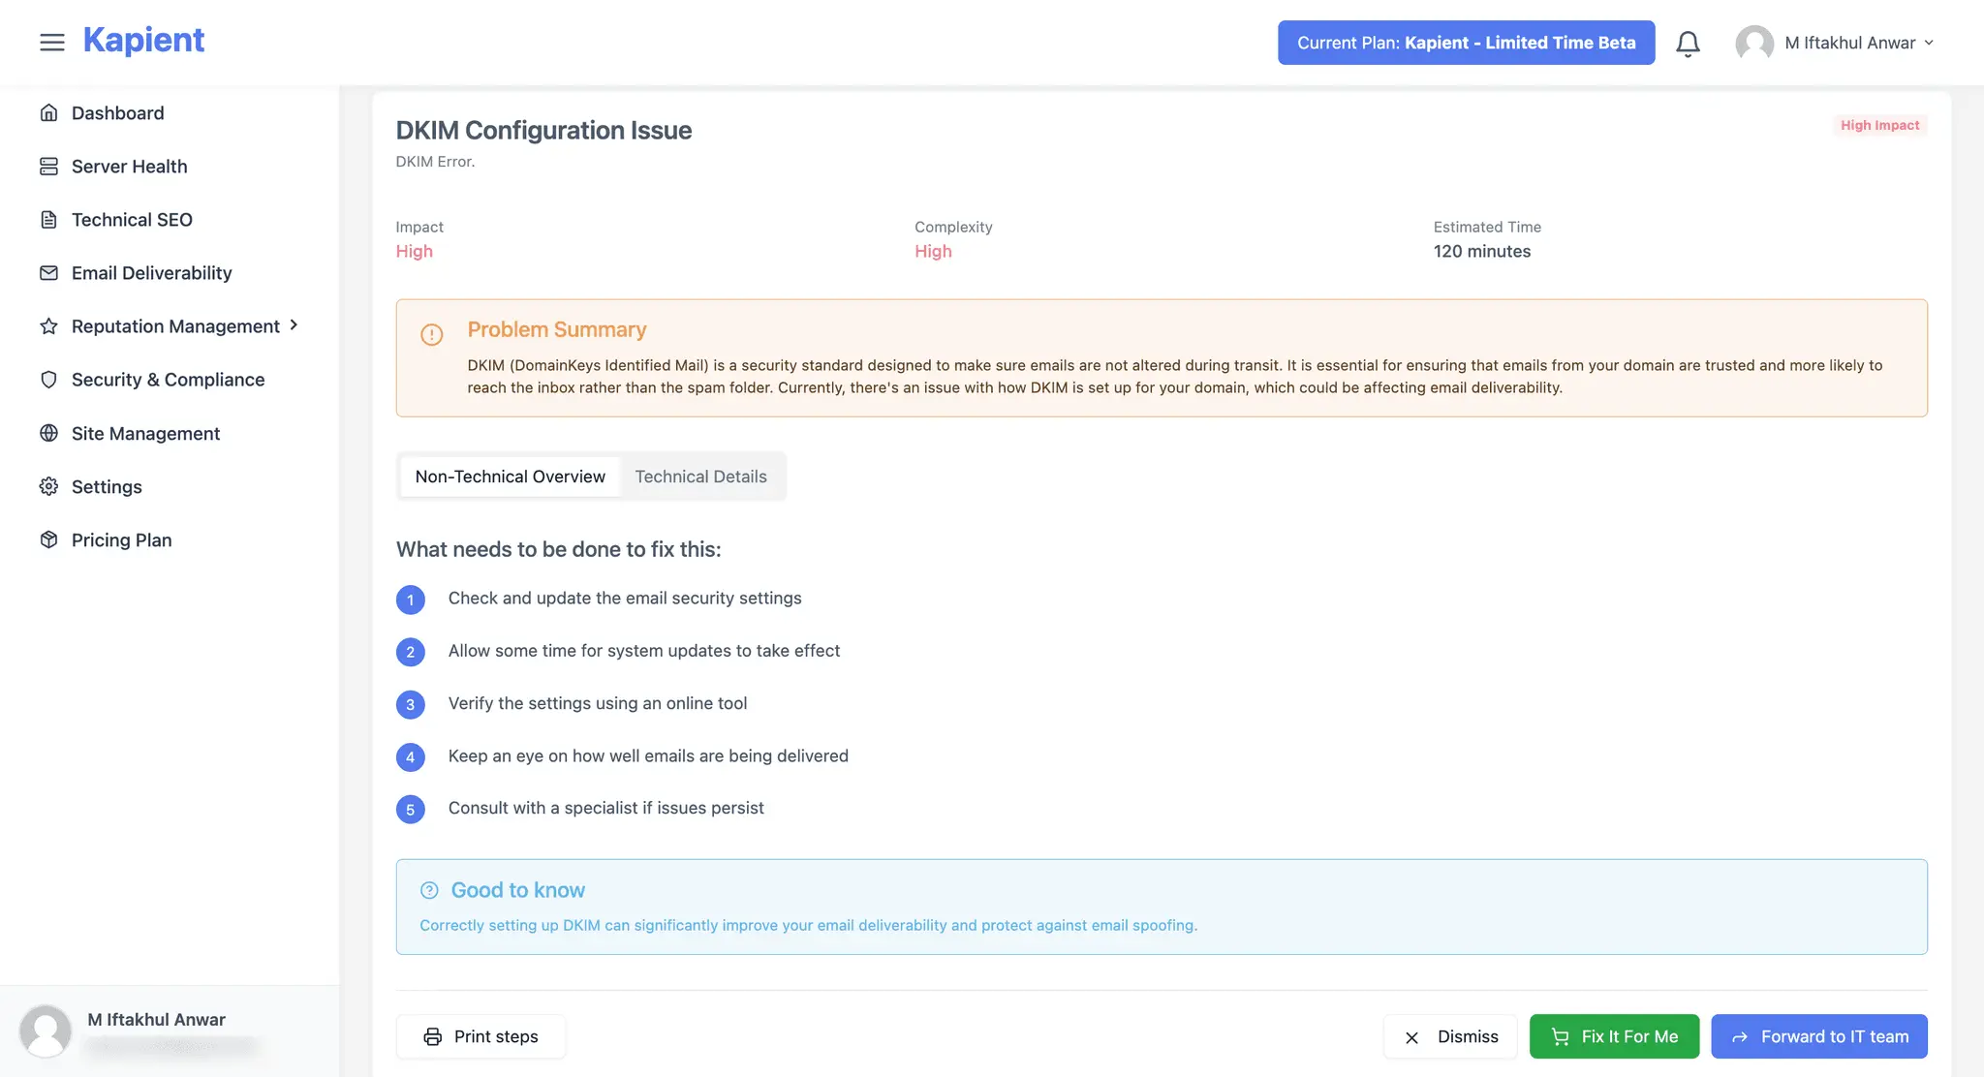Screen dimensions: 1984x1077
Task: Click the Technical SEO document icon
Action: point(48,219)
